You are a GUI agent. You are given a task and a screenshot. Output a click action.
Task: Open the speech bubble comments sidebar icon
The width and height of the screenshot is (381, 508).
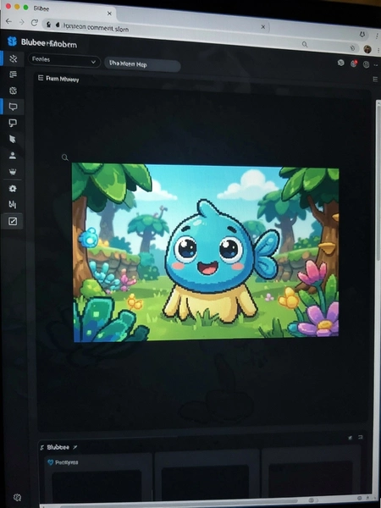13,123
